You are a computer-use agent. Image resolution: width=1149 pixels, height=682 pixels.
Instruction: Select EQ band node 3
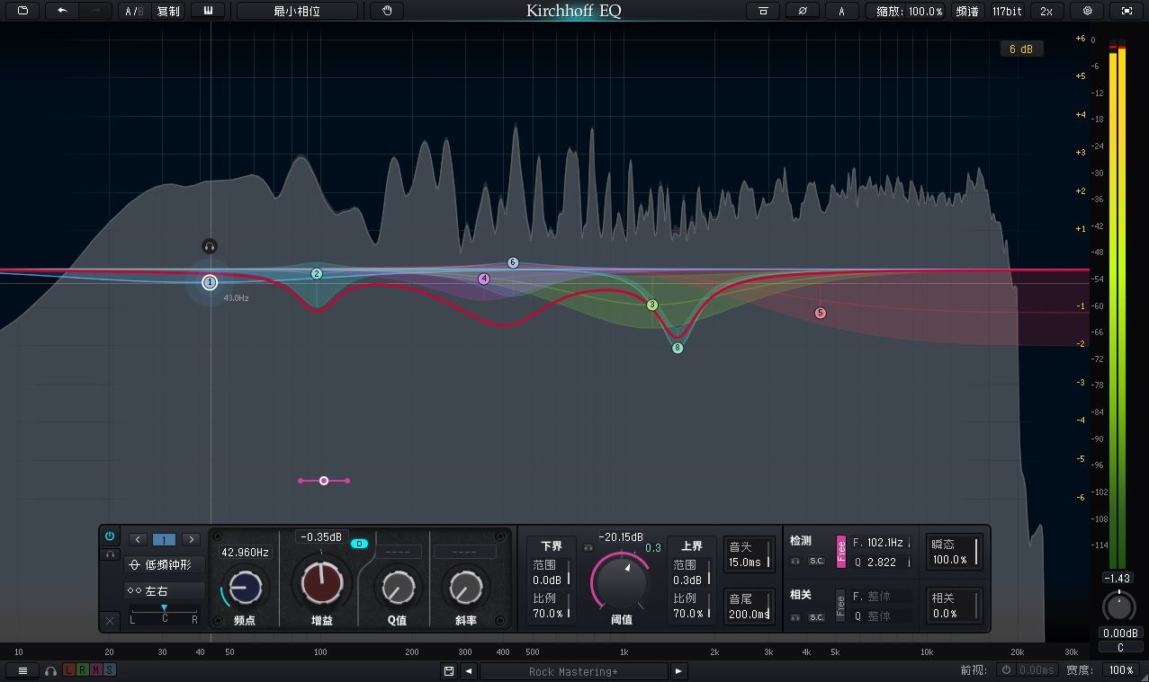652,306
